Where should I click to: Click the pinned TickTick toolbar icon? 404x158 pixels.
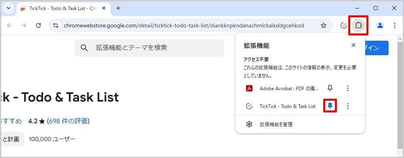(344, 25)
